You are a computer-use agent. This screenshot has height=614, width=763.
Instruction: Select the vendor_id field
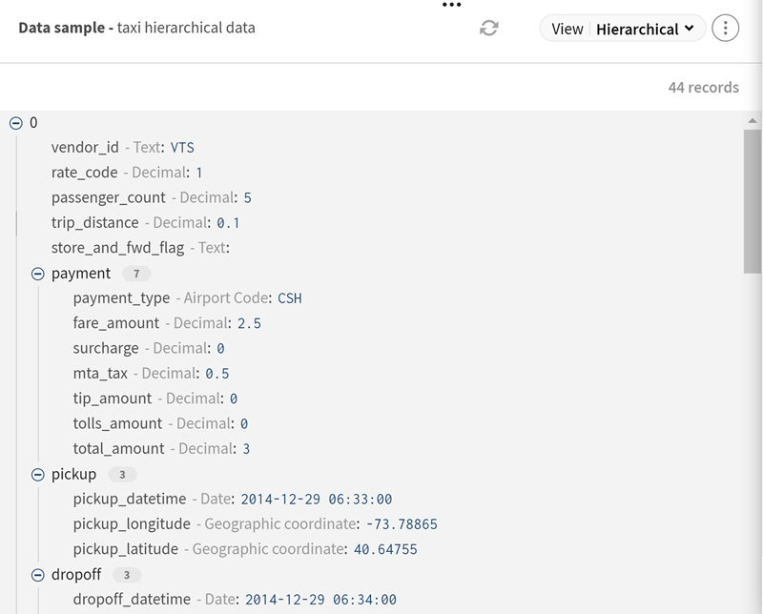point(85,148)
